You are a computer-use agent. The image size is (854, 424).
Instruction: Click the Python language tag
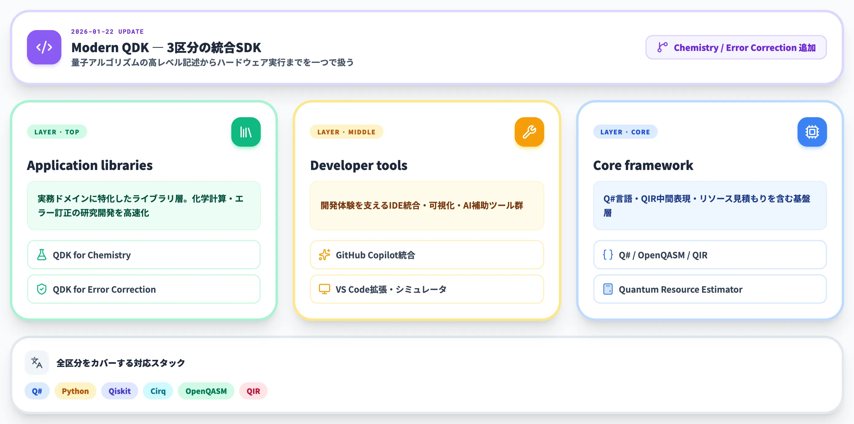[x=75, y=391]
